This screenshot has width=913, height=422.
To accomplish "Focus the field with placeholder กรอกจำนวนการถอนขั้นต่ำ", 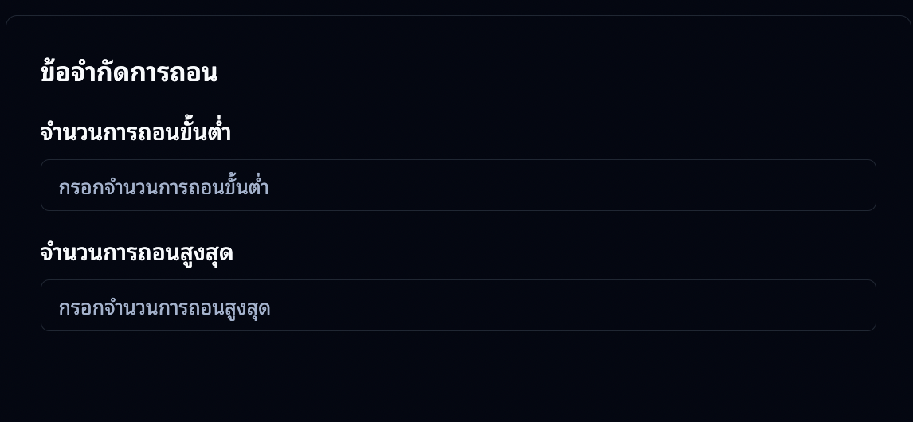I will (458, 186).
